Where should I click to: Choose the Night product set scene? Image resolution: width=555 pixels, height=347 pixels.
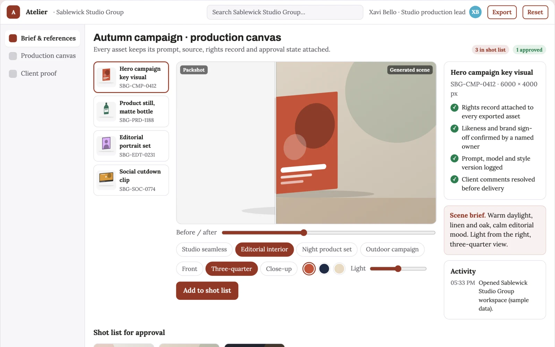[x=327, y=249]
